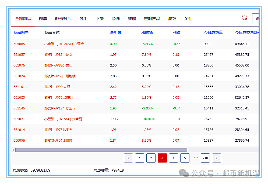Select the 钱币 category tab
The height and width of the screenshot is (184, 268).
83,19
